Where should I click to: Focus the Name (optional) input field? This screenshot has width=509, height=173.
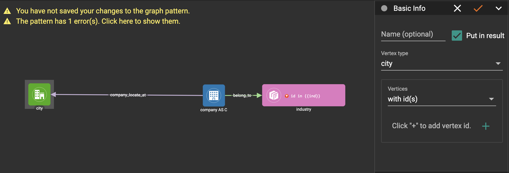coord(413,34)
